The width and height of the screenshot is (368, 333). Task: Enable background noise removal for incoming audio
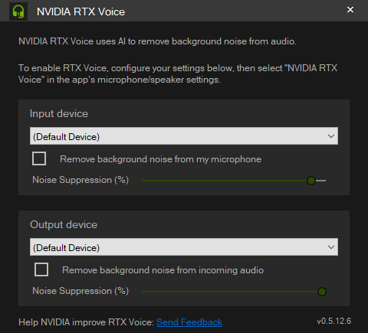[x=41, y=269]
